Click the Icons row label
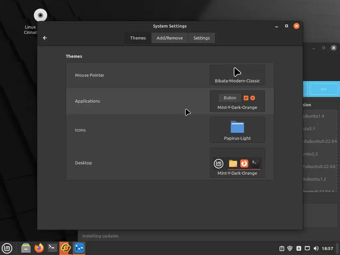Image resolution: width=340 pixels, height=255 pixels. [80, 130]
